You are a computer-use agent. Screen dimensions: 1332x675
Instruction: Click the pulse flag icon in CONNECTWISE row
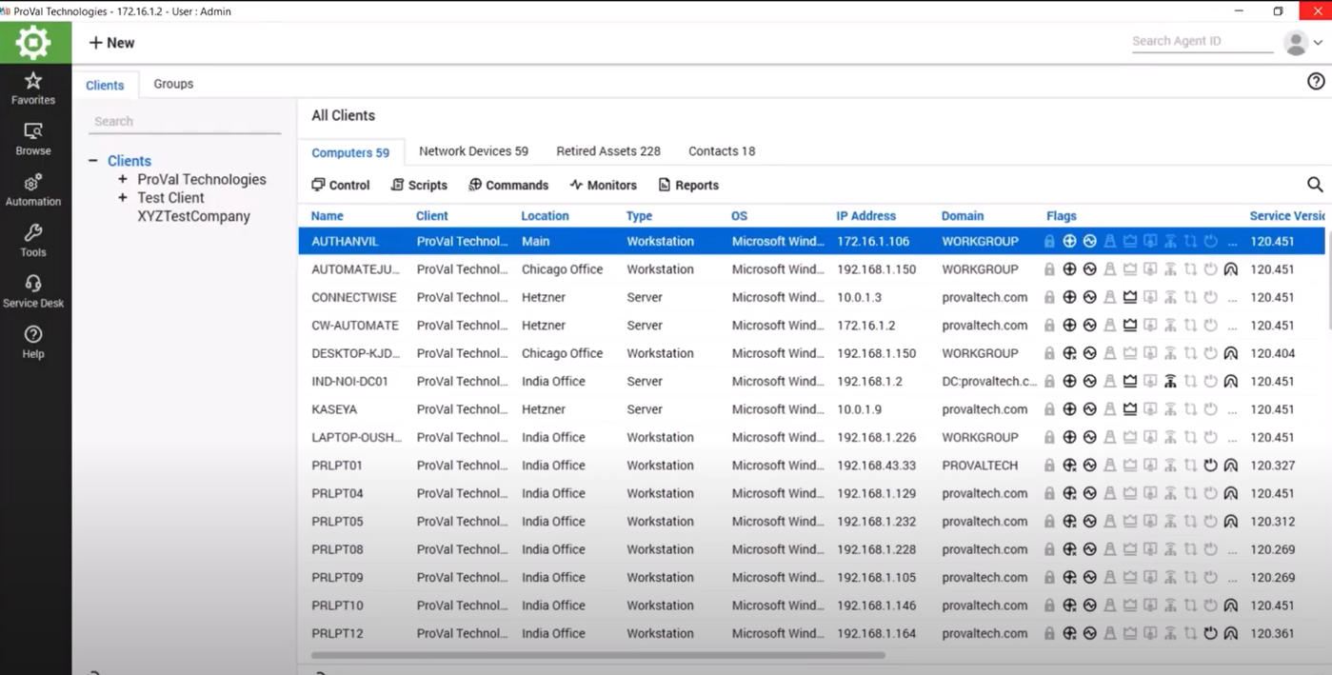pos(1089,297)
